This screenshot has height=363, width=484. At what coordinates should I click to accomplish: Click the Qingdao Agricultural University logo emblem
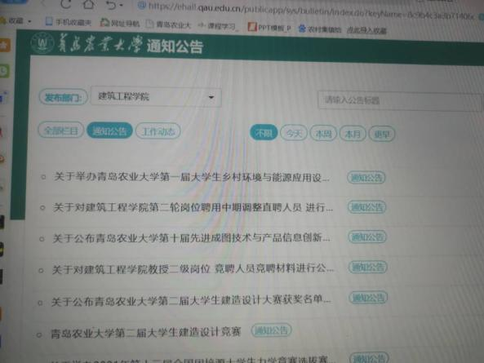[x=42, y=43]
